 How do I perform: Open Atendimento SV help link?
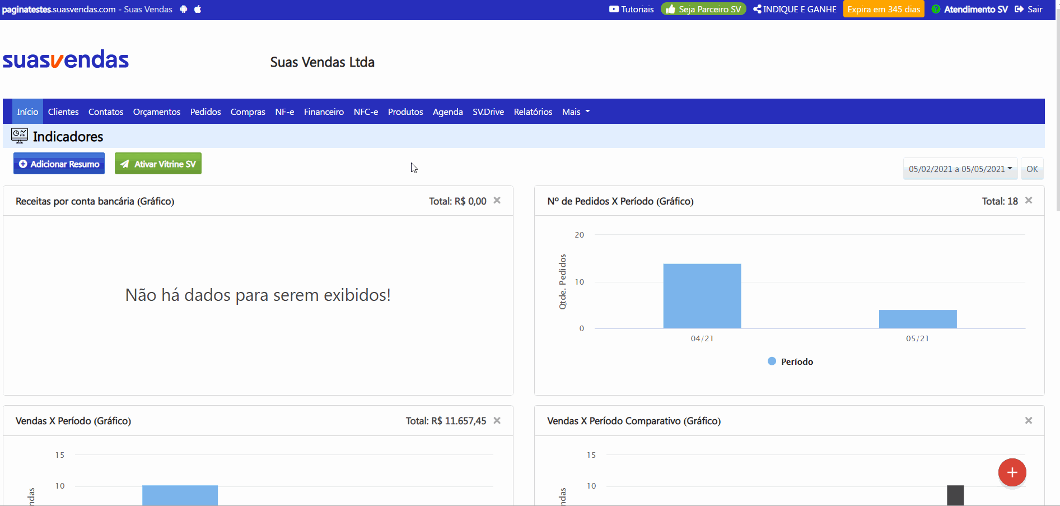(969, 9)
